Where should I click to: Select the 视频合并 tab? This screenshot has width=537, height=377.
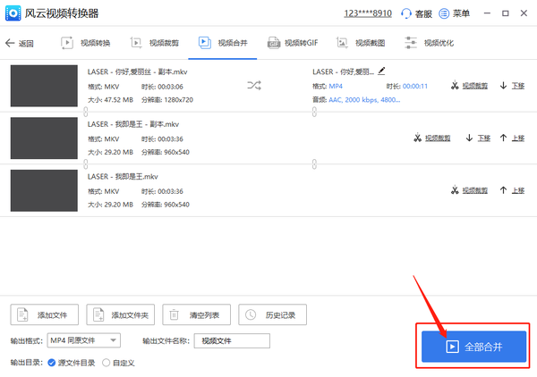point(223,43)
